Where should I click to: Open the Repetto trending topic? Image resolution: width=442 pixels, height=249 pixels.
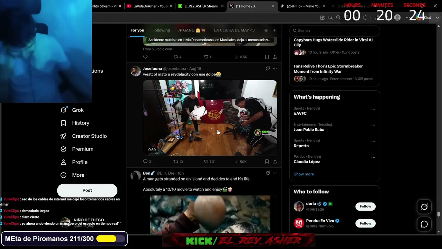click(x=301, y=146)
